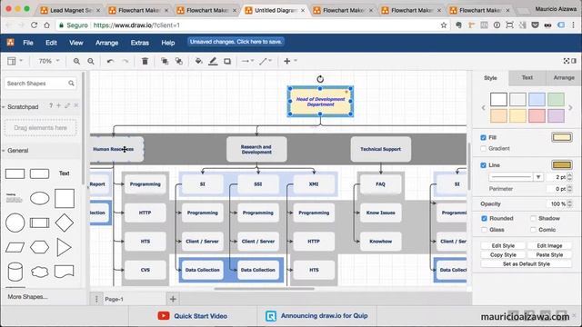This screenshot has width=582, height=327.
Task: Collapse the format panel icon
Action: click(x=574, y=61)
